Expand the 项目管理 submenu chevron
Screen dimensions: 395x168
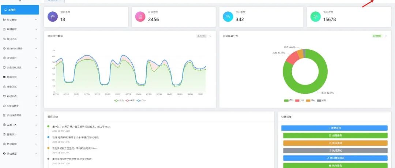tap(36, 20)
